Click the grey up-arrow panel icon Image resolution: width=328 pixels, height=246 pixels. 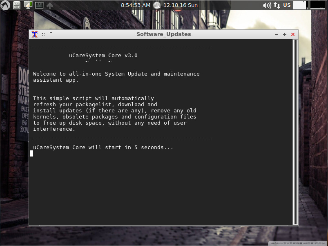(x=50, y=5)
